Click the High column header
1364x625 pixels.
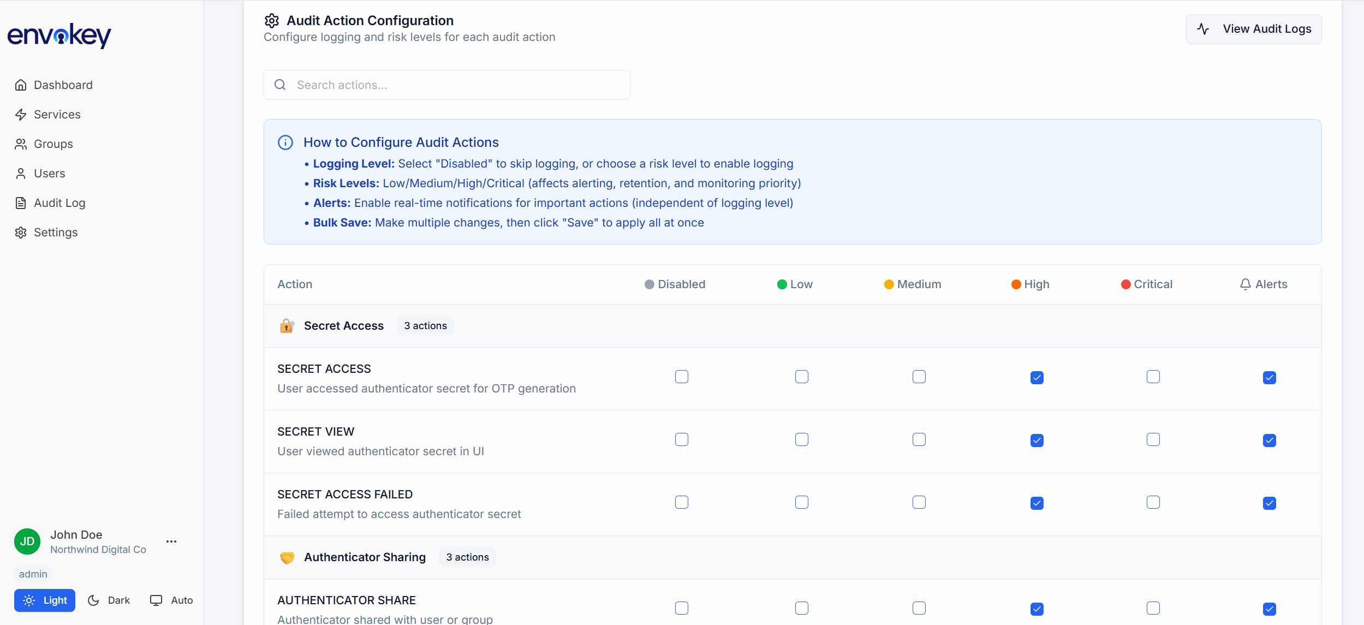point(1031,284)
